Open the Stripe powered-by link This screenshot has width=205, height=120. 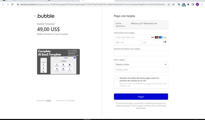coord(44,101)
